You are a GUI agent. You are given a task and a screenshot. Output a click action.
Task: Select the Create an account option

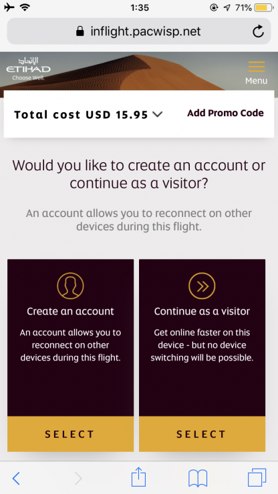pyautogui.click(x=70, y=434)
